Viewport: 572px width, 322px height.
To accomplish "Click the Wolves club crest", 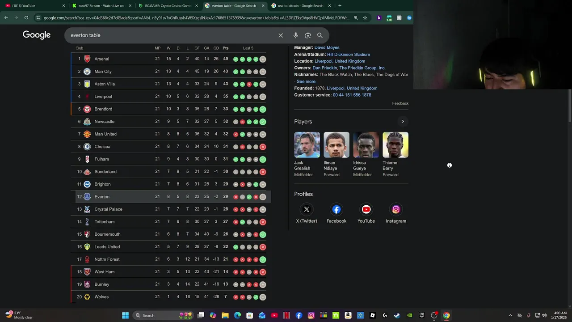I will pyautogui.click(x=87, y=297).
